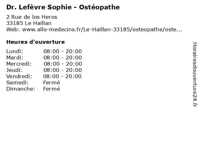Click Jeudi hours 08:00 - 20:00
Image resolution: width=200 pixels, height=150 pixels.
pyautogui.click(x=62, y=70)
